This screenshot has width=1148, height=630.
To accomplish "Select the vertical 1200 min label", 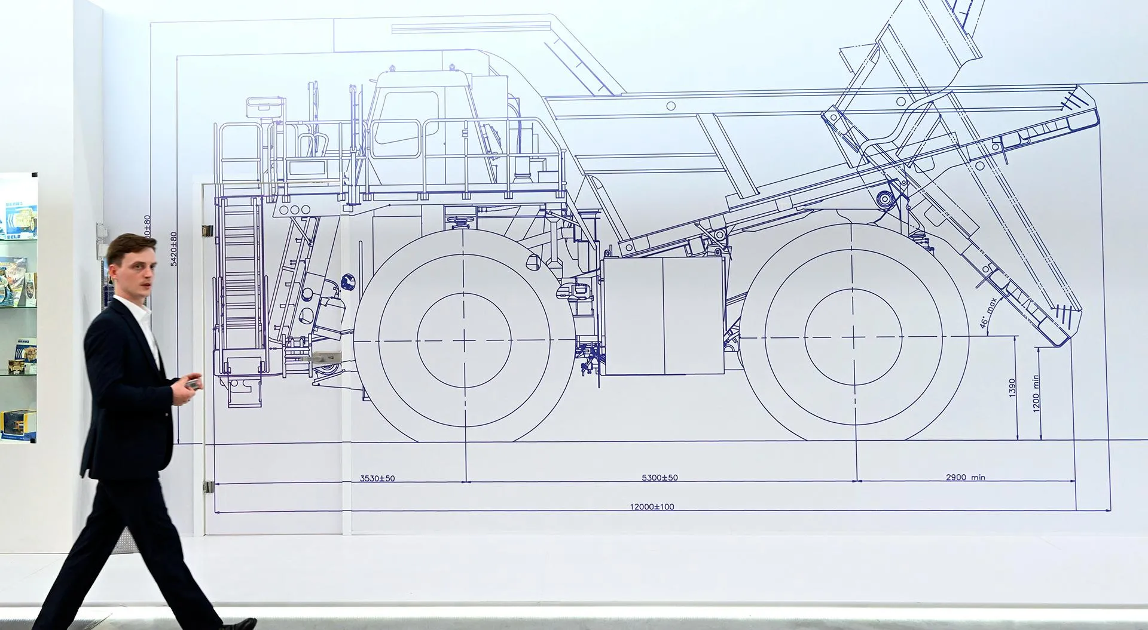I will pos(1036,392).
